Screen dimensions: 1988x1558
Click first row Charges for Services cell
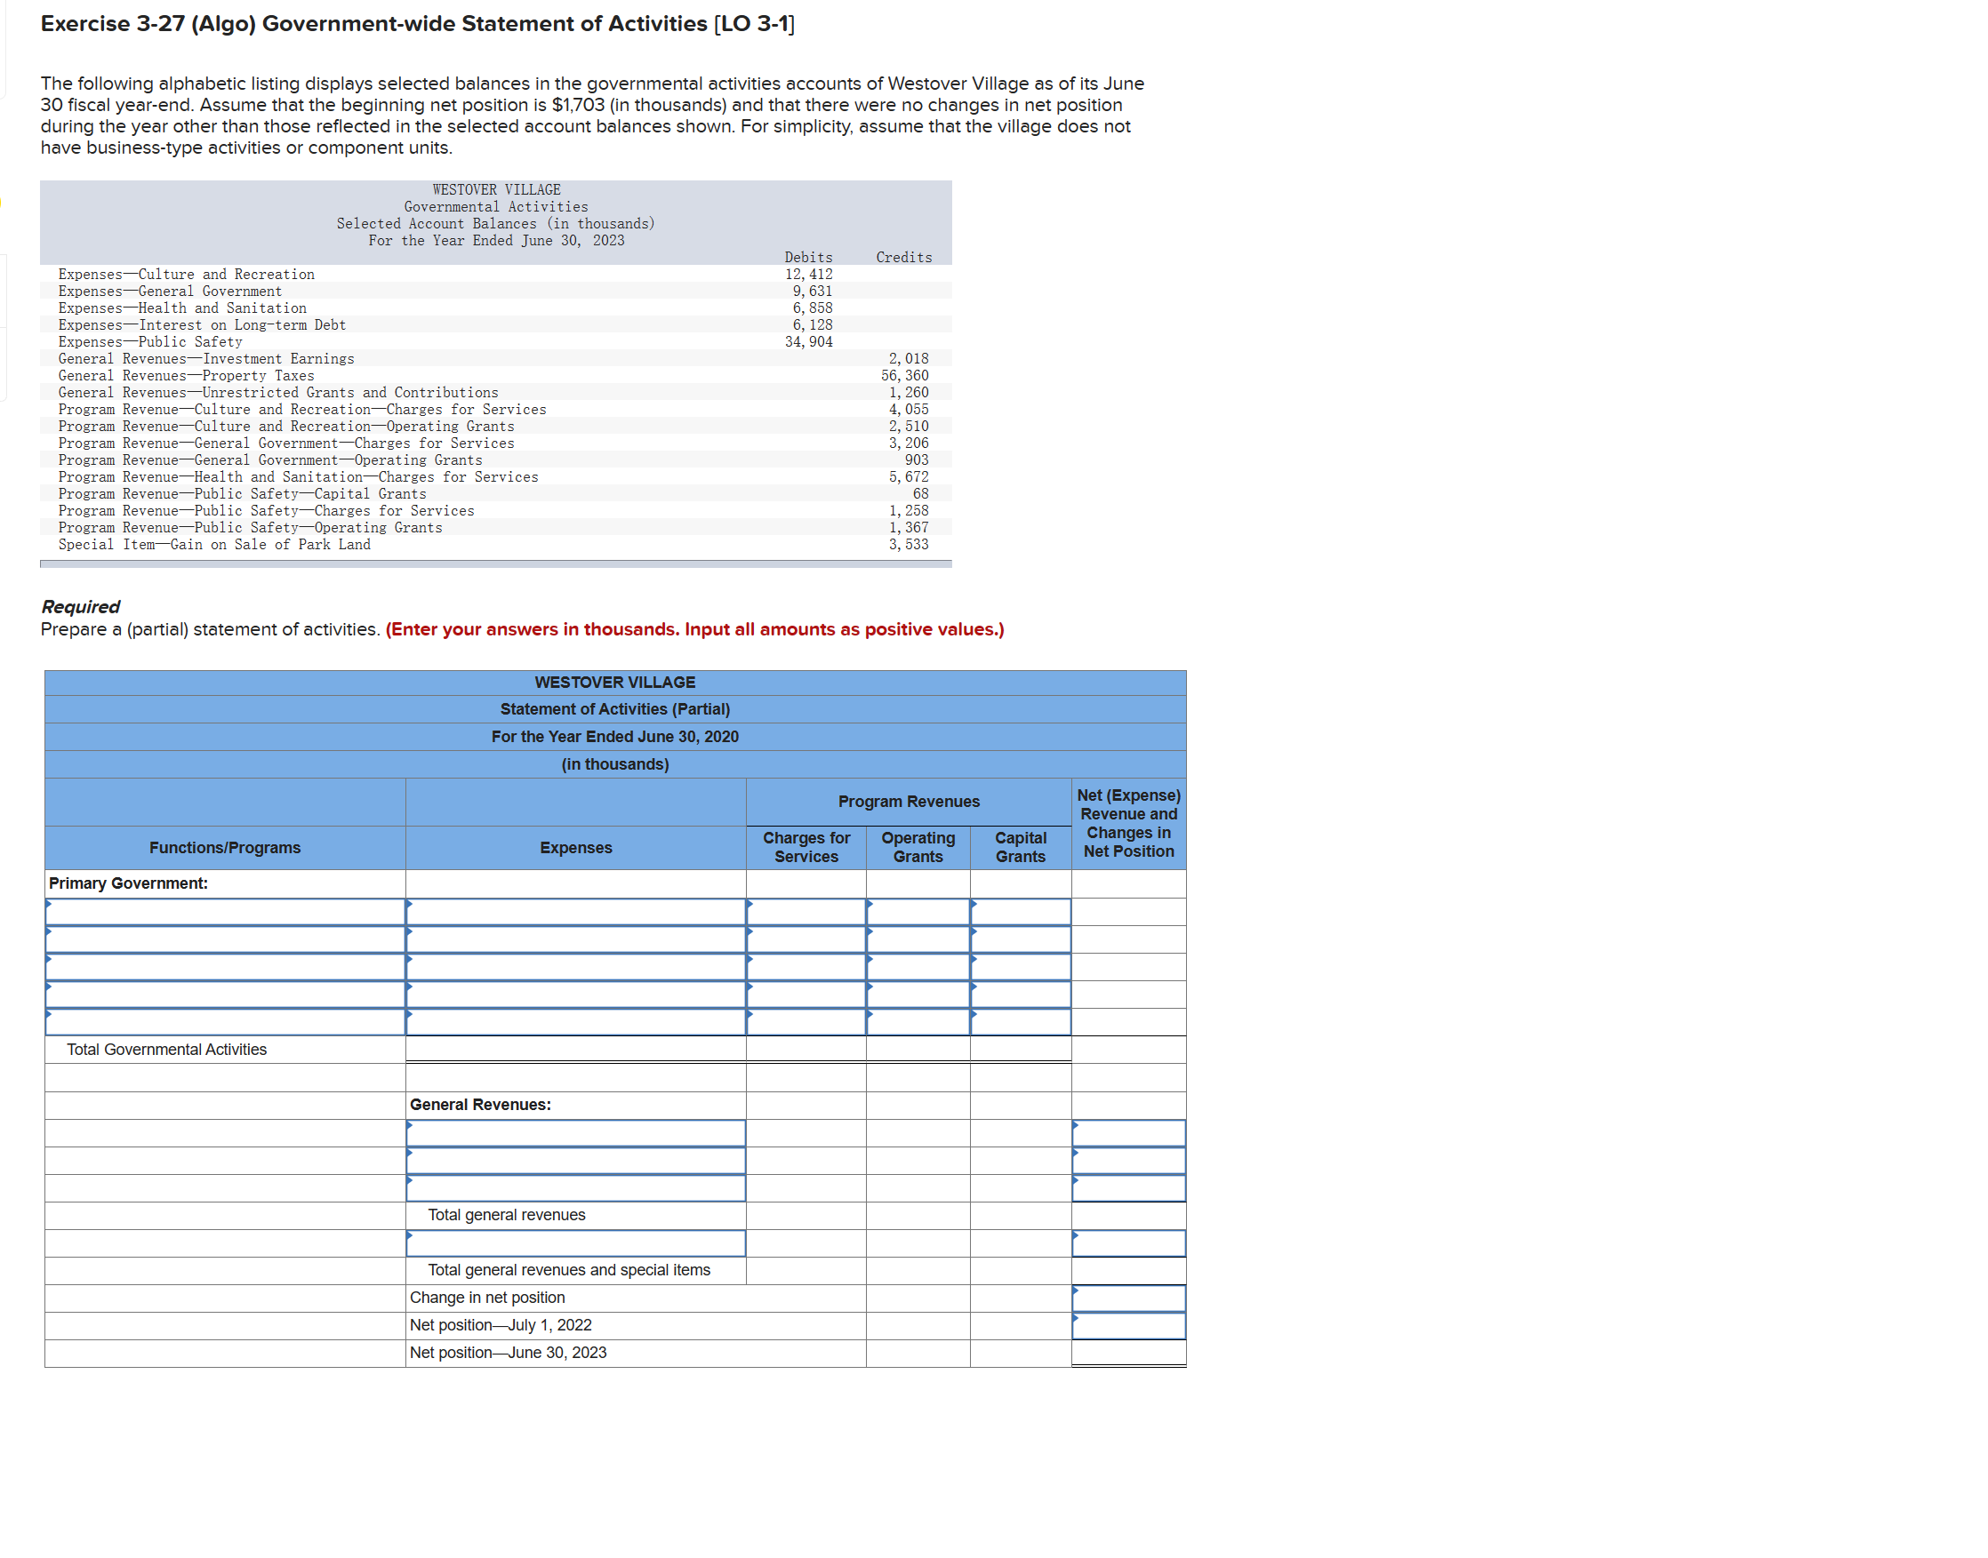point(806,911)
